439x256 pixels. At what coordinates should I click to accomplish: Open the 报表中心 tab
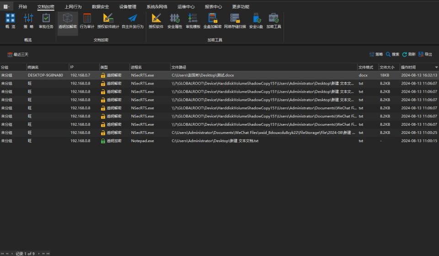[214, 6]
